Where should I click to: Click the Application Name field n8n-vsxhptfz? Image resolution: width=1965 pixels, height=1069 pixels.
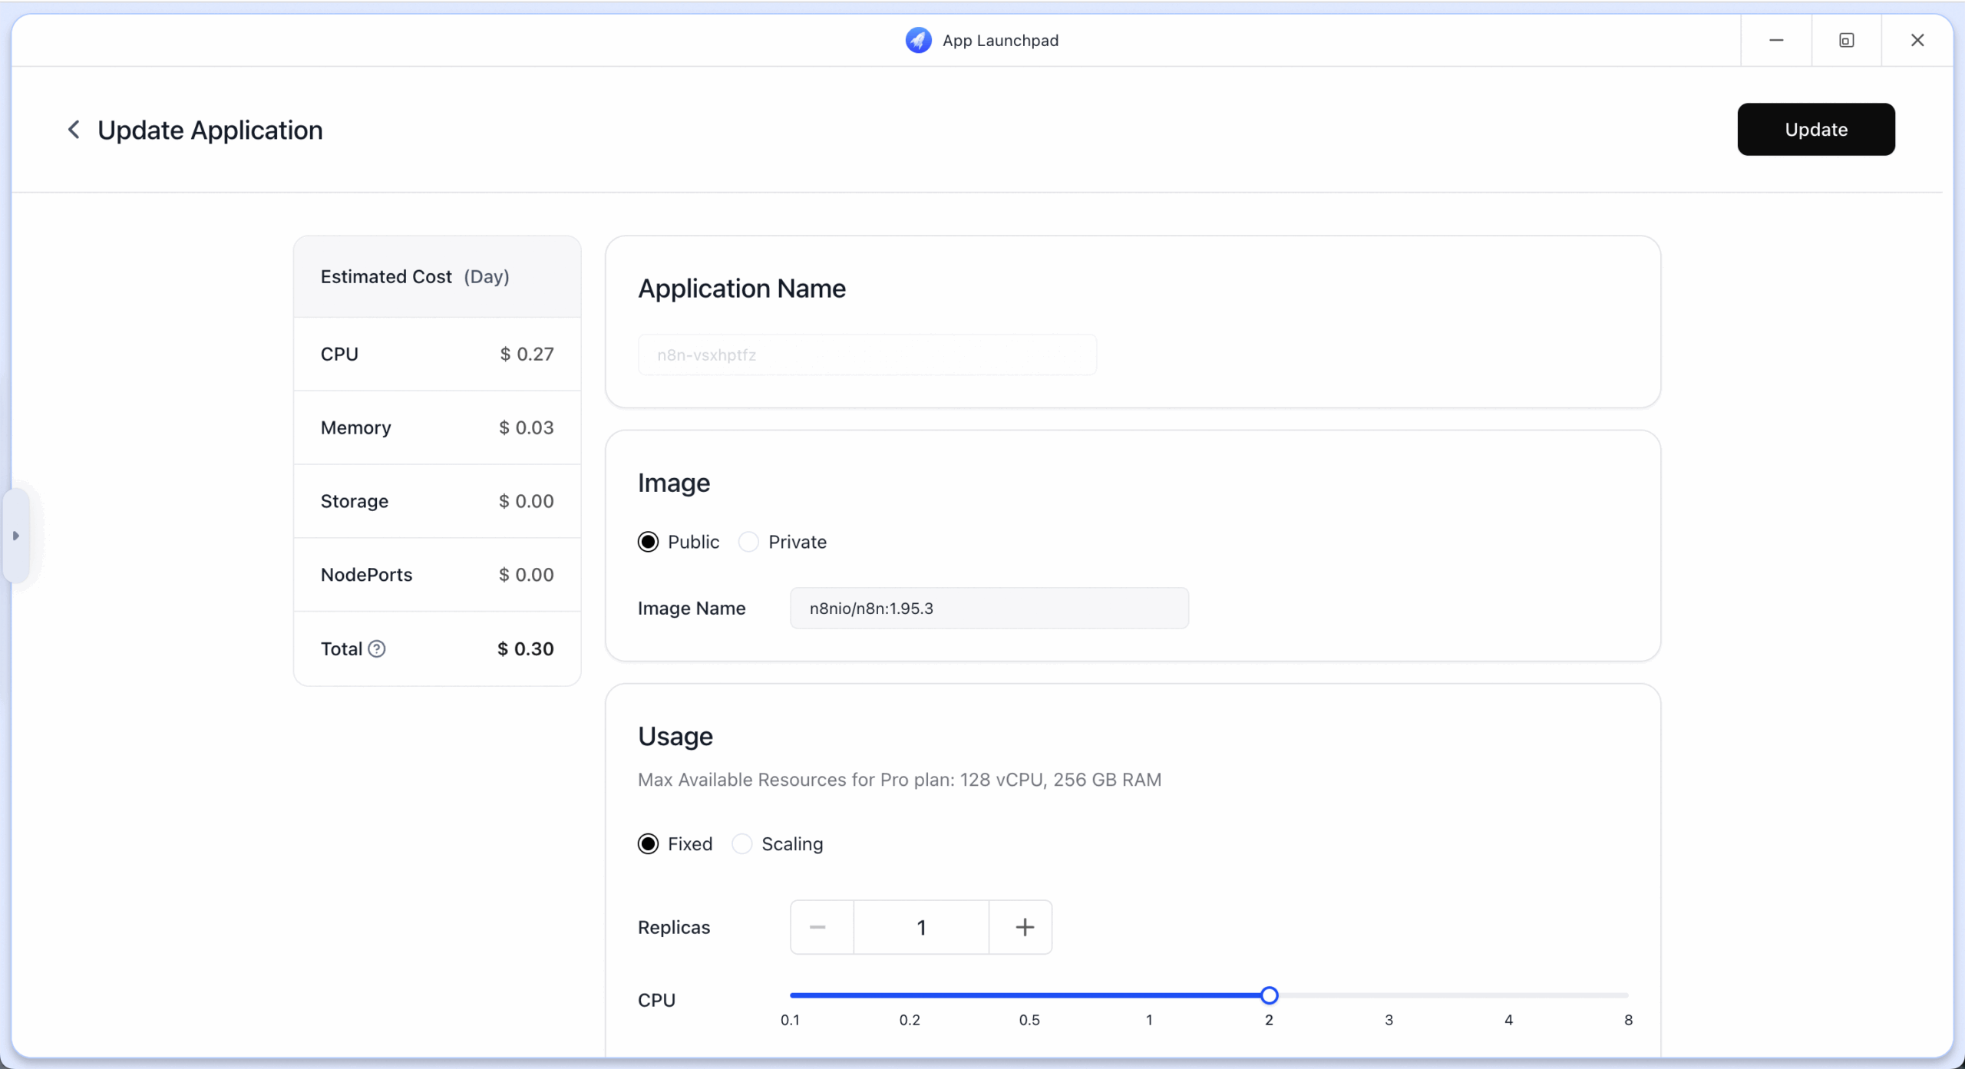point(867,355)
